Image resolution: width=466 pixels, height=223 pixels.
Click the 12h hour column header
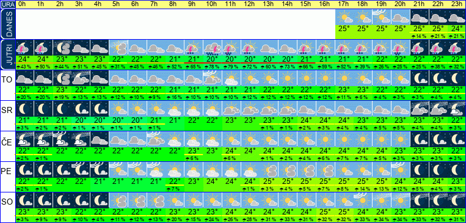point(249,4)
